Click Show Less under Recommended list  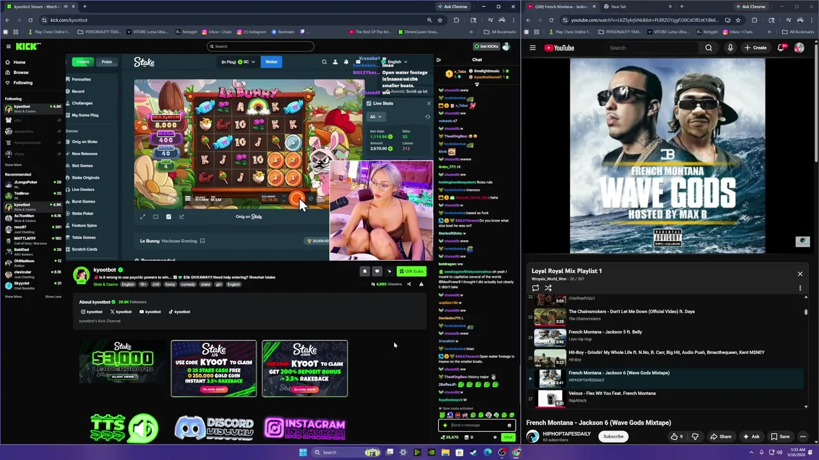[53, 296]
